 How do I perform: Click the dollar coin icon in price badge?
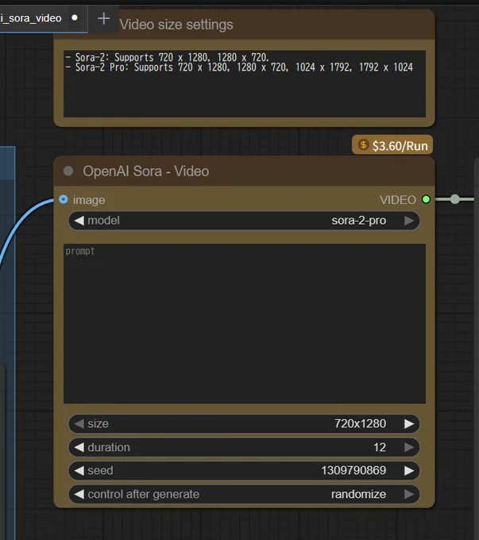click(363, 145)
